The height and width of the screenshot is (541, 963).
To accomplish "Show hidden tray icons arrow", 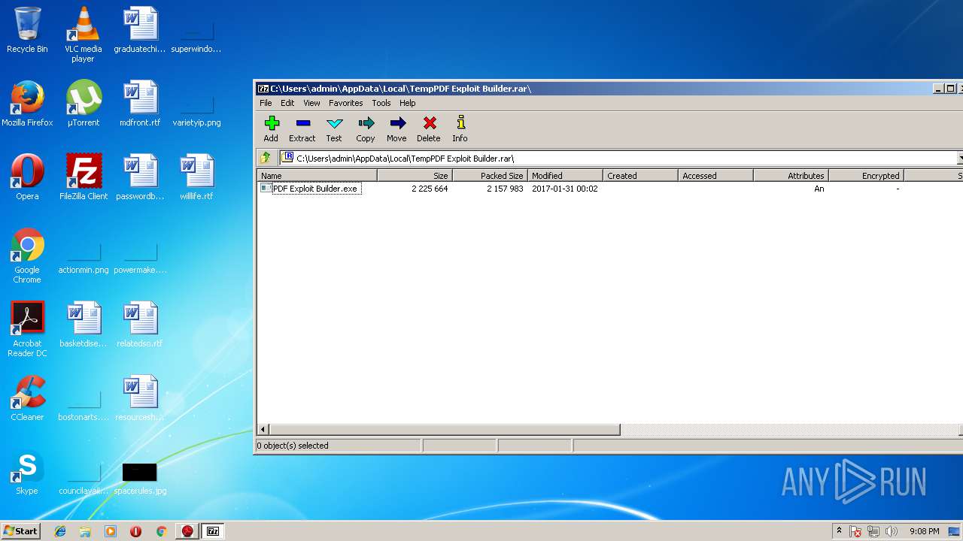I will coord(839,531).
